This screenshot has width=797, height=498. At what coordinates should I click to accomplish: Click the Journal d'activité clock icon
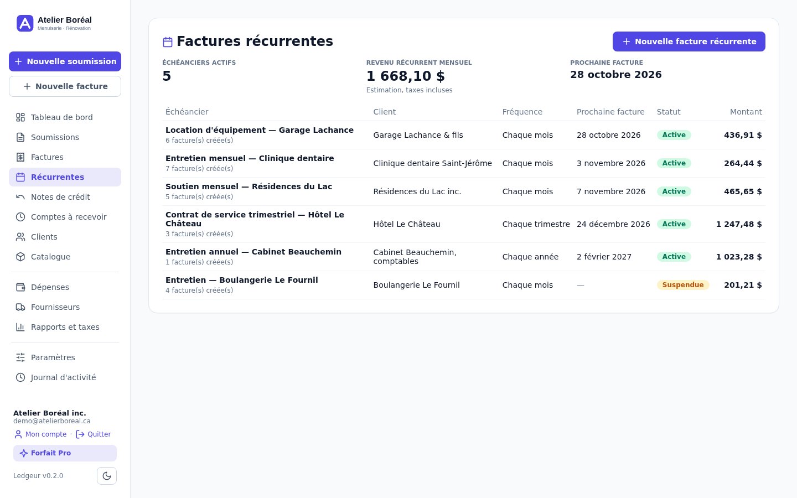coord(20,377)
